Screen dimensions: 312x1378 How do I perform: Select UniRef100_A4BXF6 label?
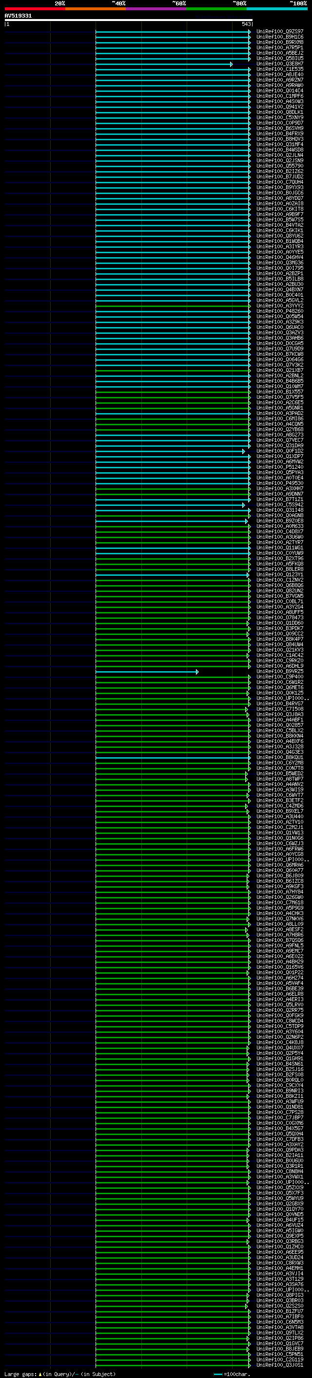point(279,742)
